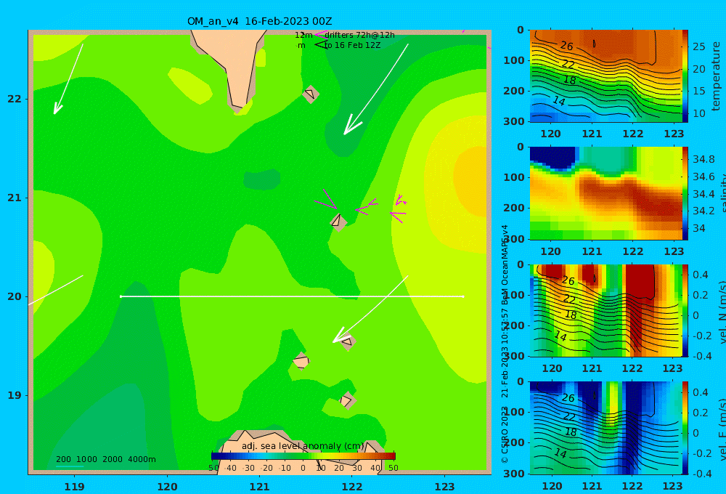Image resolution: width=726 pixels, height=494 pixels.
Task: Click depth label 300 on the salinity panel
Action: [x=514, y=239]
